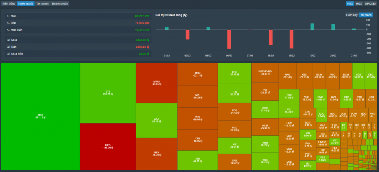Viewport: 379px width, 172px height.
Task: Click the CSV 17.52 tỷ tile
Action: click(x=289, y=96)
